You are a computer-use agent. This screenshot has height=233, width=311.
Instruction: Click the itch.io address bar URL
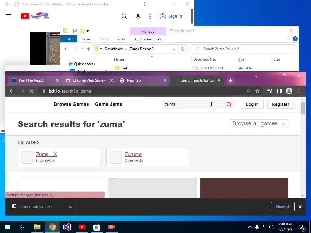click(x=70, y=91)
